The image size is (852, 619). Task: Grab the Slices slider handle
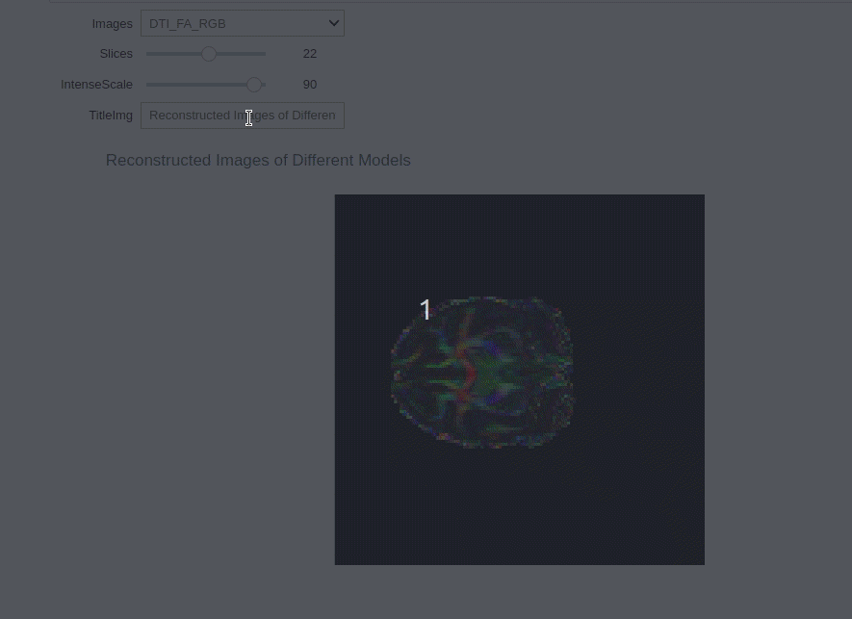(208, 54)
